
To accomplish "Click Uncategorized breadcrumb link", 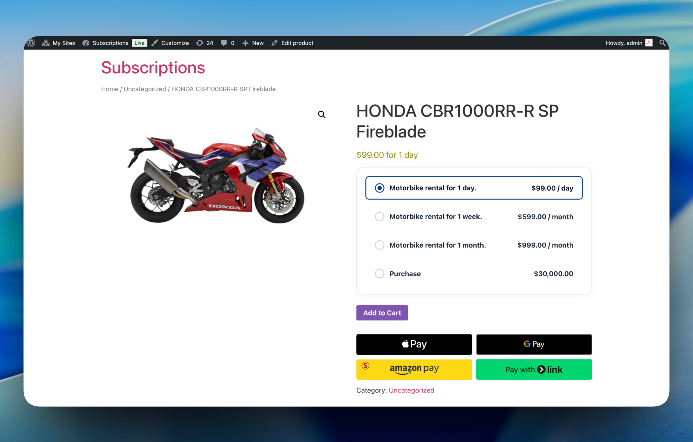I will pos(145,89).
